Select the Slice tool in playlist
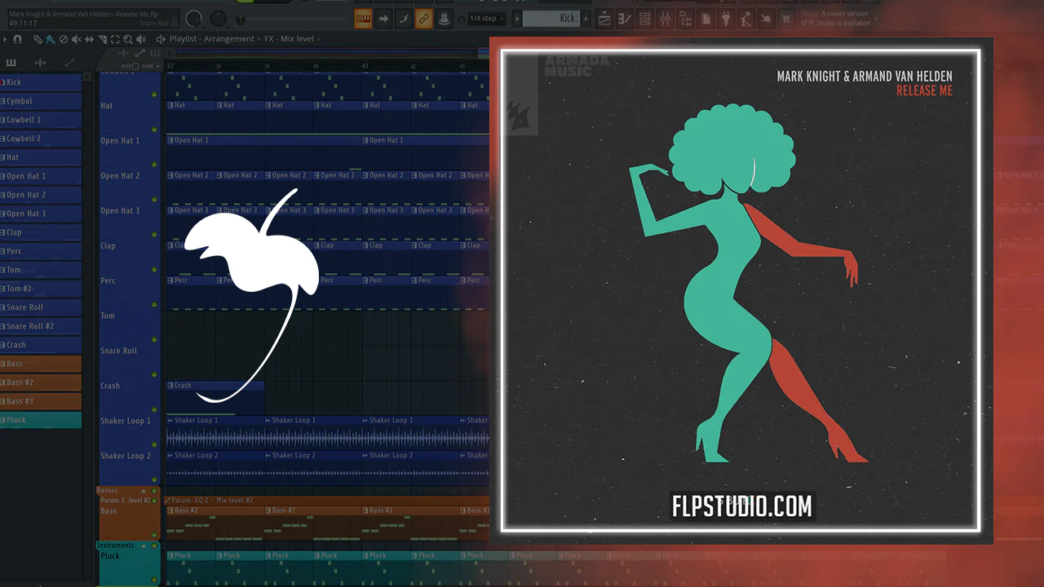The height and width of the screenshot is (587, 1044). 102,39
